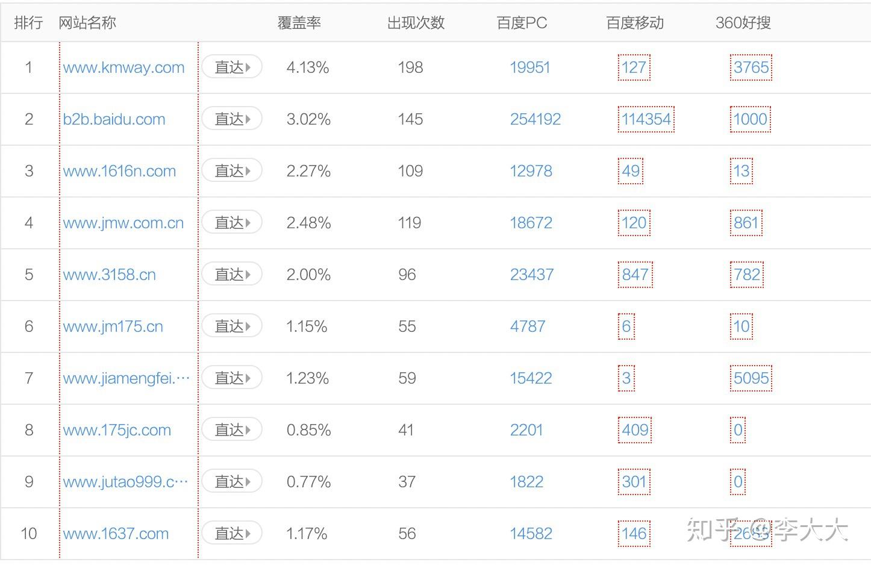Click 直达 button for www.jutao999 row
871x565 pixels.
(232, 481)
